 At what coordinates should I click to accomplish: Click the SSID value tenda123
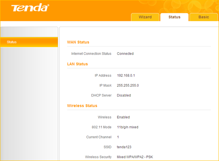124,147
